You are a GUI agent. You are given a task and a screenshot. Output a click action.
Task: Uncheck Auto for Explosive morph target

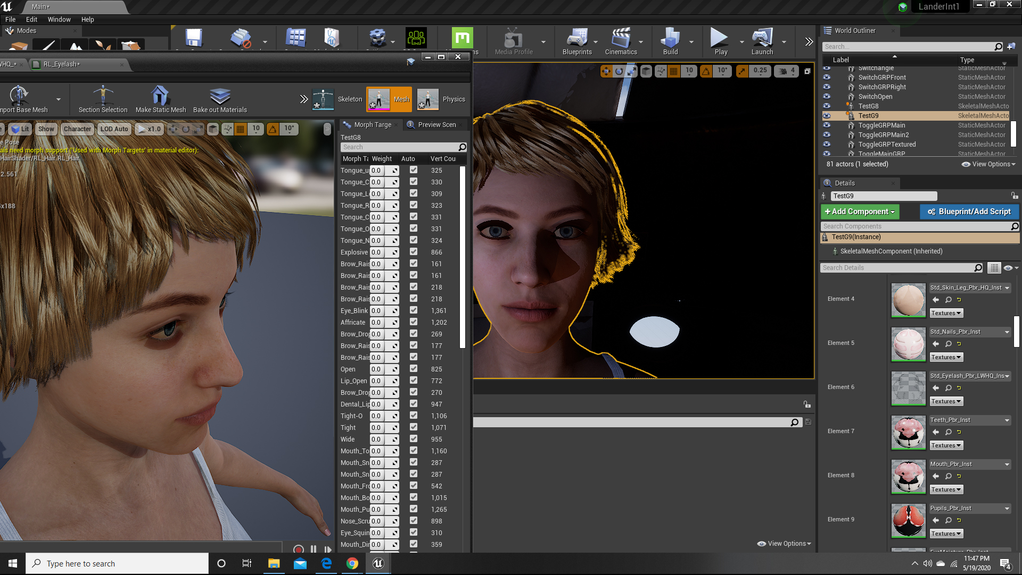414,252
